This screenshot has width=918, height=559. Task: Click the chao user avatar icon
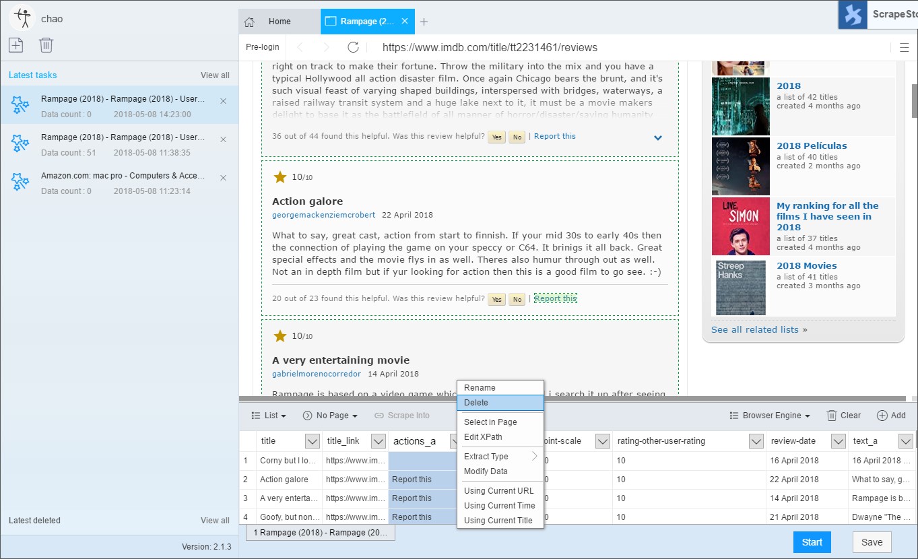[24, 18]
